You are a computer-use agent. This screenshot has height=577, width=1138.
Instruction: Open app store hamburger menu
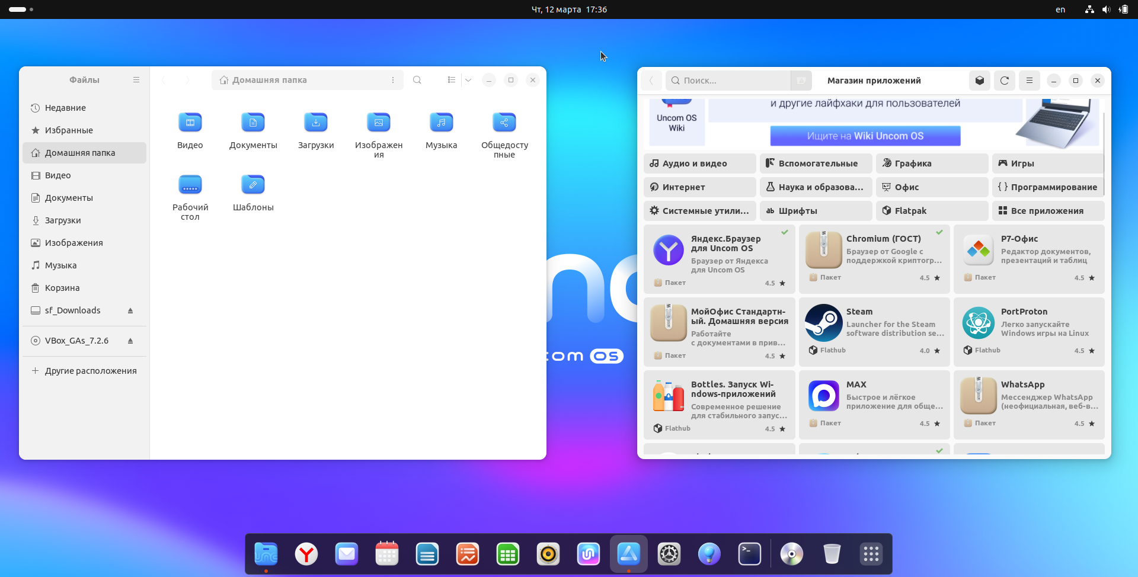[1030, 81]
